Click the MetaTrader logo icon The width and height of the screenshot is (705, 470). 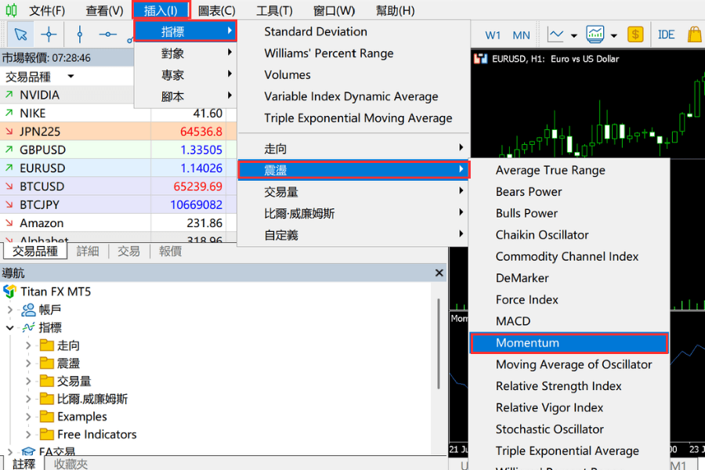point(11,10)
